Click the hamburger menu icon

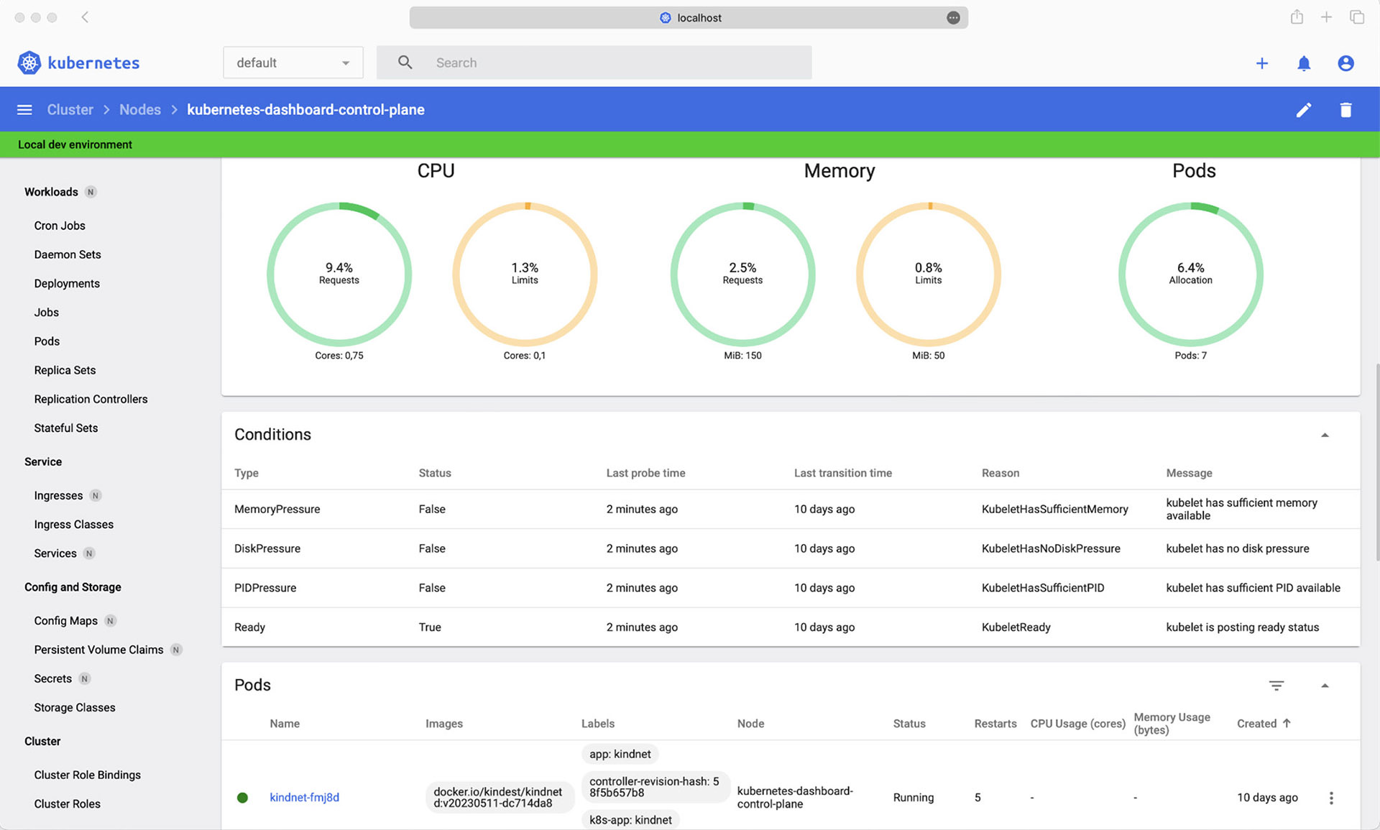pos(24,110)
